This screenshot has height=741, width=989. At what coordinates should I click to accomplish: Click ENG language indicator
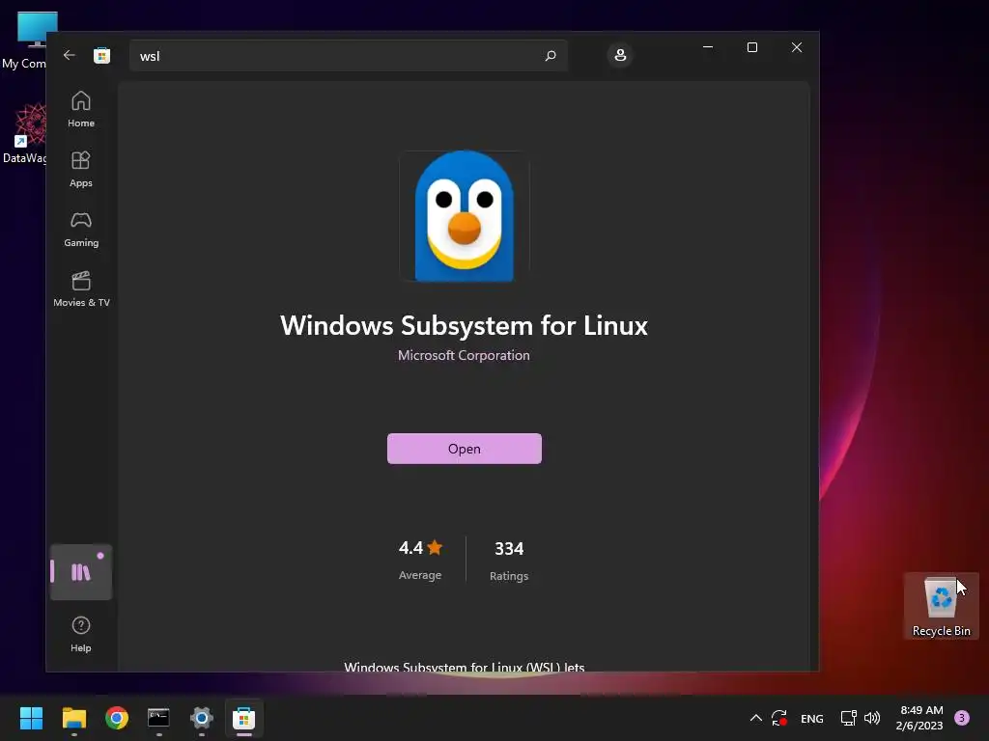tap(811, 718)
